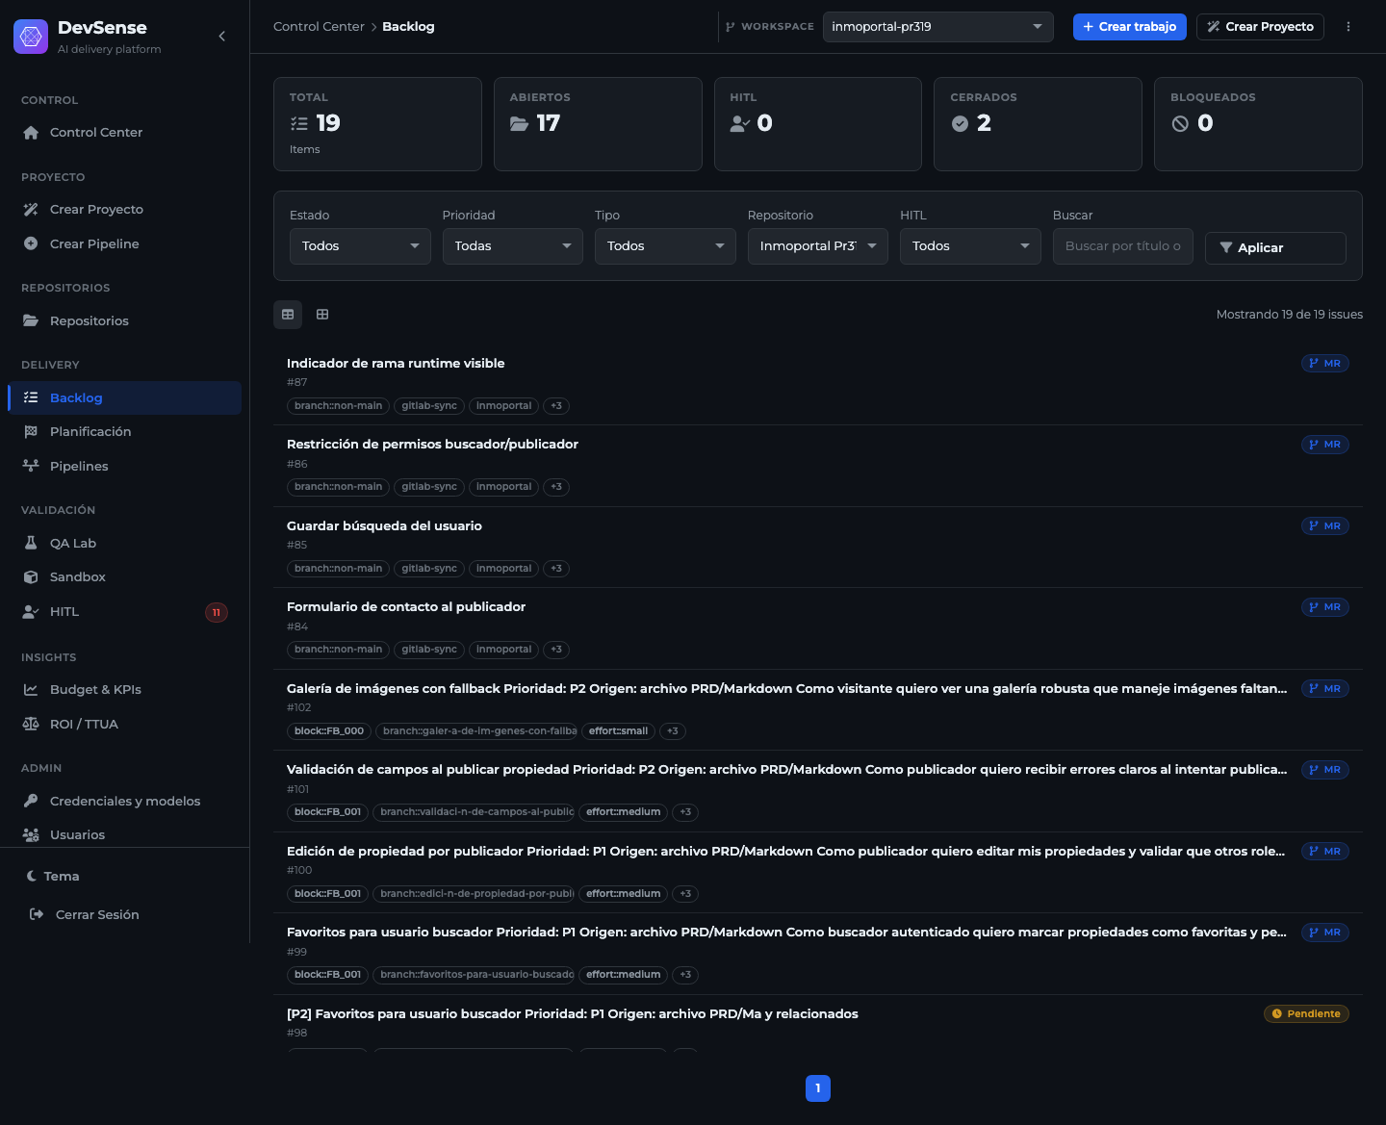The width and height of the screenshot is (1386, 1125).
Task: Switch to grid view layout icon
Action: click(322, 315)
